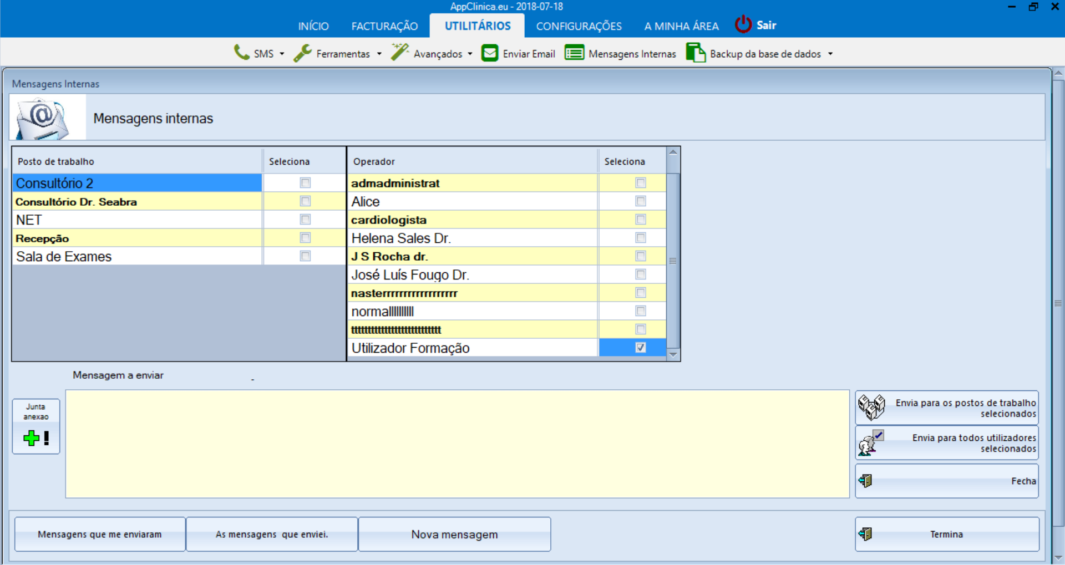The image size is (1065, 565).
Task: Click the Fecha button label
Action: [1023, 481]
